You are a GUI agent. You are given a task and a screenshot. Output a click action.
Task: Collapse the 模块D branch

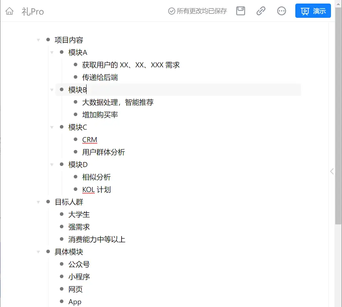click(x=52, y=165)
